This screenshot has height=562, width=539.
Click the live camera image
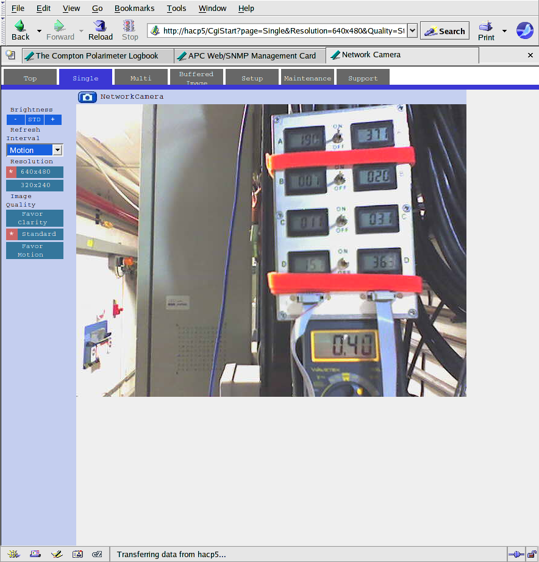coord(271,251)
